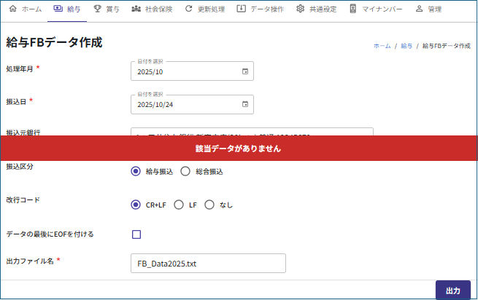The width and height of the screenshot is (478, 300).
Task: Click the gear icon for 共通設定
Action: click(300, 9)
